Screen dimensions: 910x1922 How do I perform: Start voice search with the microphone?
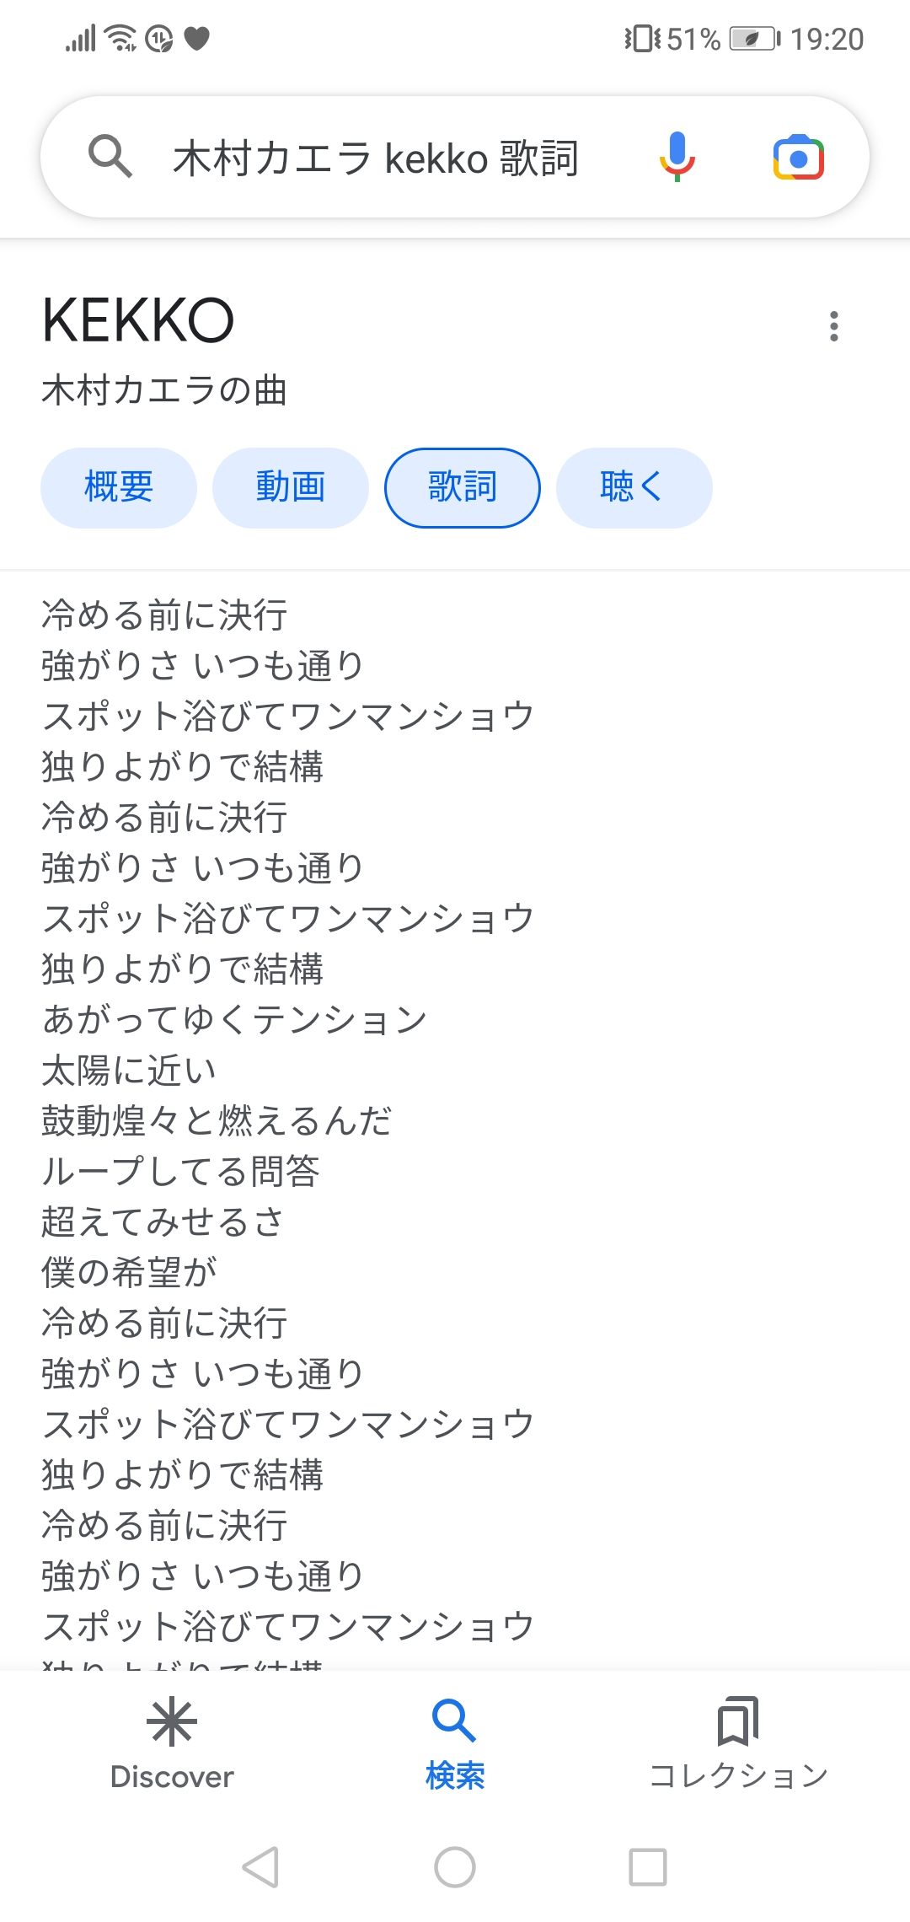[677, 157]
